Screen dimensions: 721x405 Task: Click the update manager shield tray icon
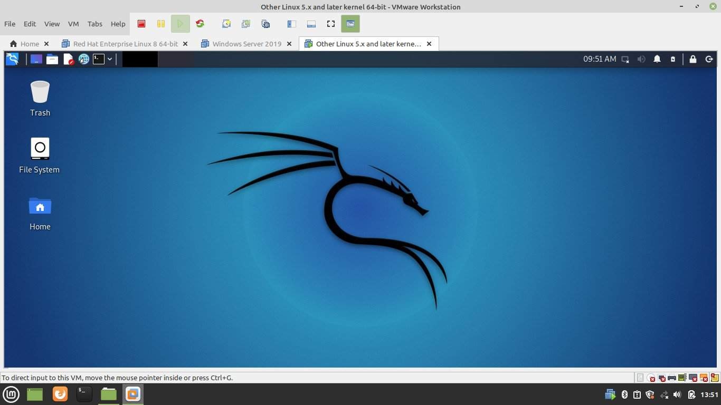[x=650, y=394]
